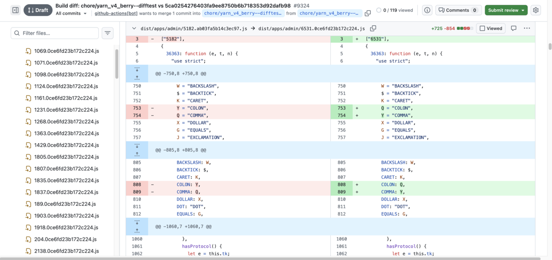Collapse the file tree sidebar panel
552x260 pixels.
coord(15,10)
